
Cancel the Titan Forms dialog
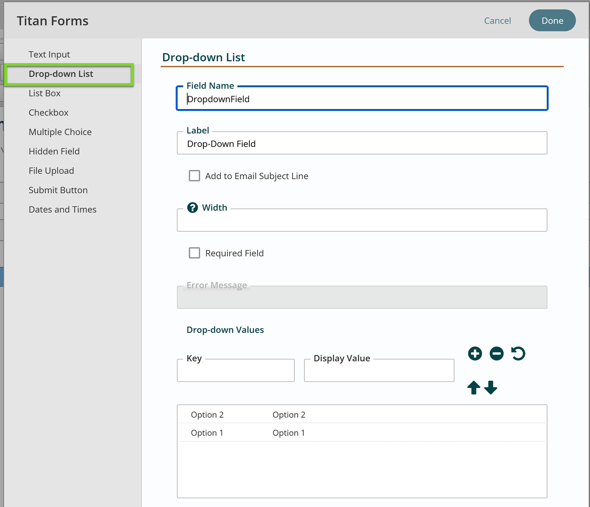pos(497,20)
